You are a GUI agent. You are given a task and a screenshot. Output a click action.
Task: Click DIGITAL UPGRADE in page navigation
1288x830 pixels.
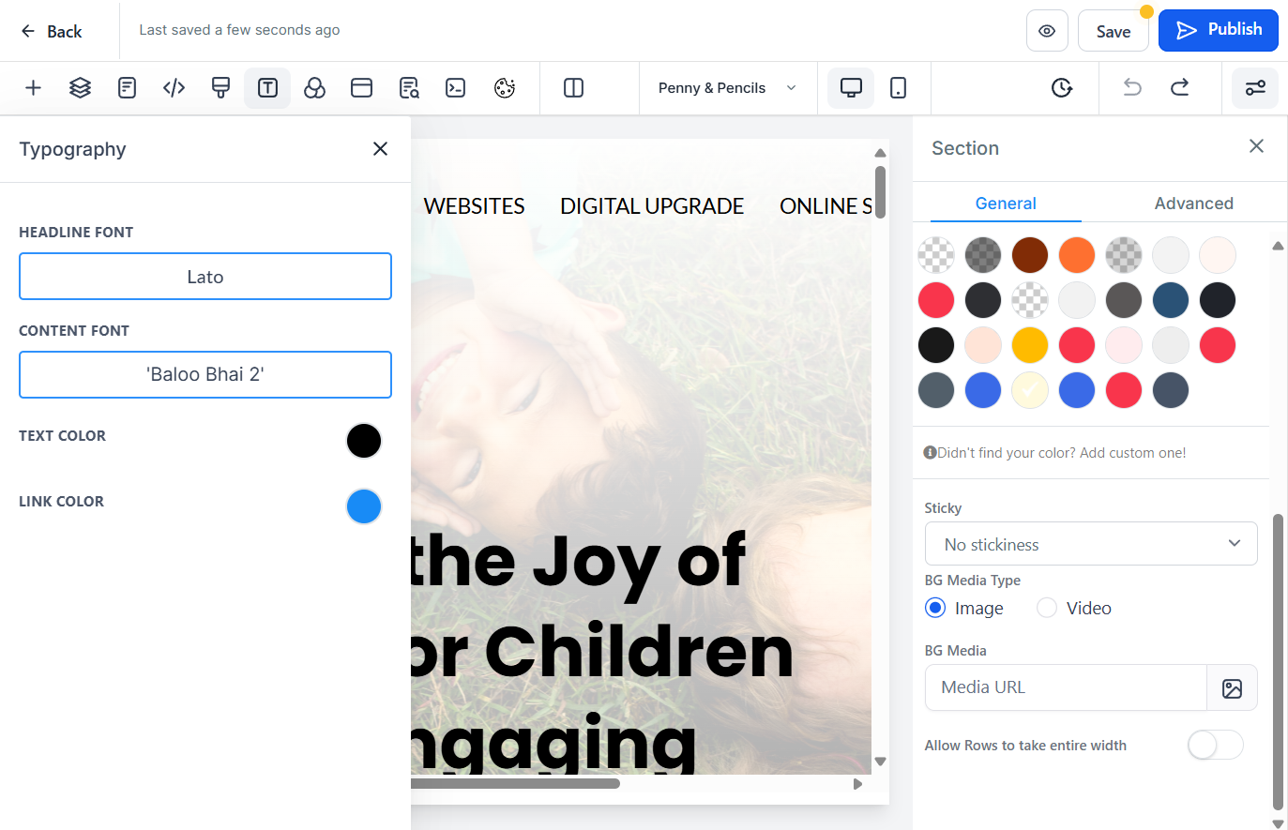pyautogui.click(x=652, y=206)
